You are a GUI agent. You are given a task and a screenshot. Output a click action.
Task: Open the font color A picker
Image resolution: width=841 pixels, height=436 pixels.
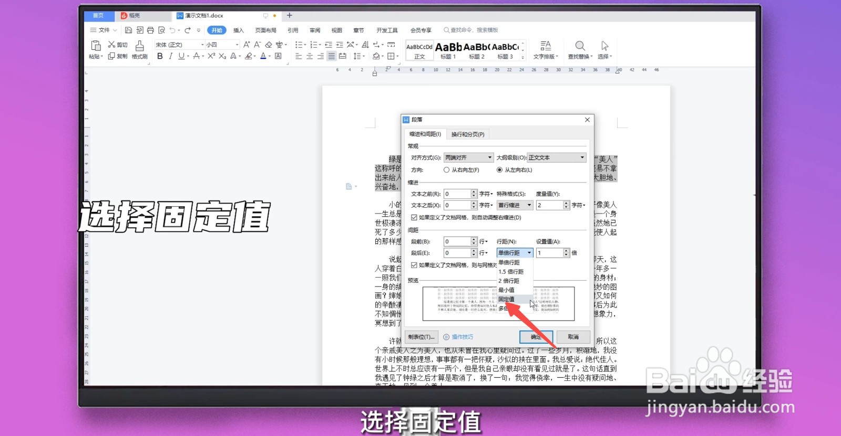(x=263, y=56)
